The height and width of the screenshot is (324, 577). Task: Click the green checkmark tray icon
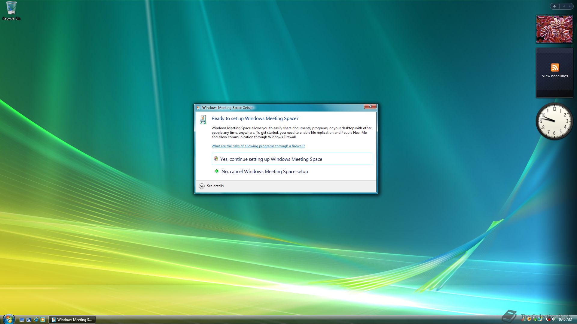535,319
